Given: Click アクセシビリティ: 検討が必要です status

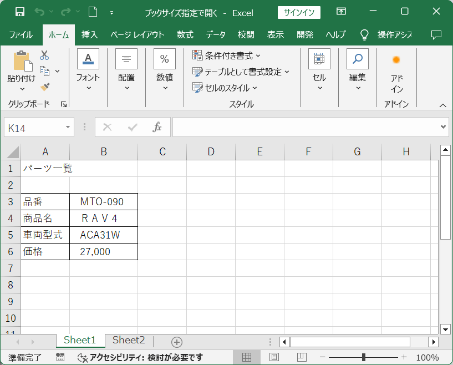Looking at the screenshot, I should tap(141, 357).
